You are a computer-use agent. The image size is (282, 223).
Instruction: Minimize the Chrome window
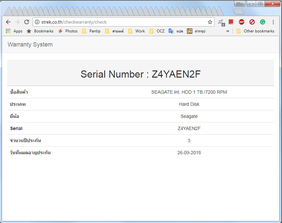pos(251,4)
